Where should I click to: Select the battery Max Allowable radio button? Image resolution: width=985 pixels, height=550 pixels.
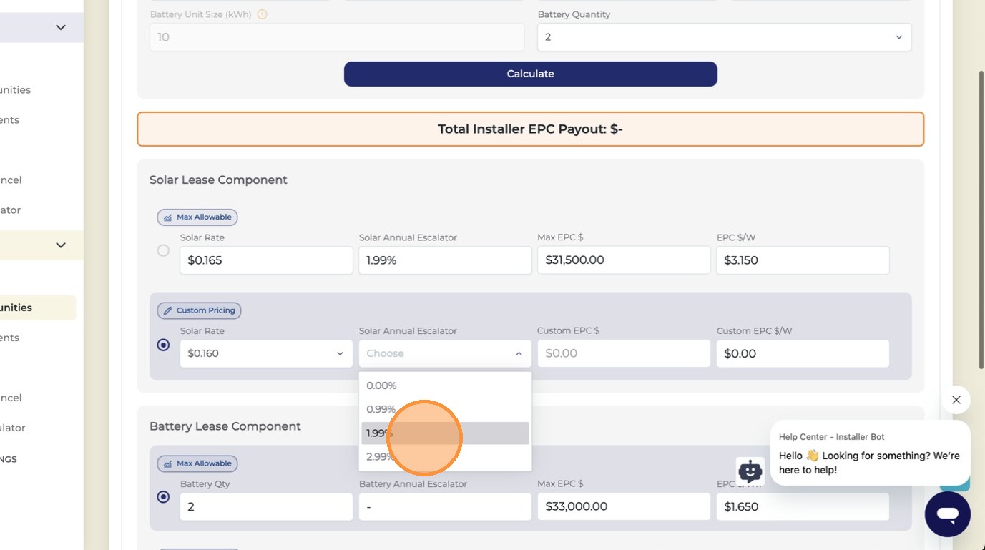(163, 496)
